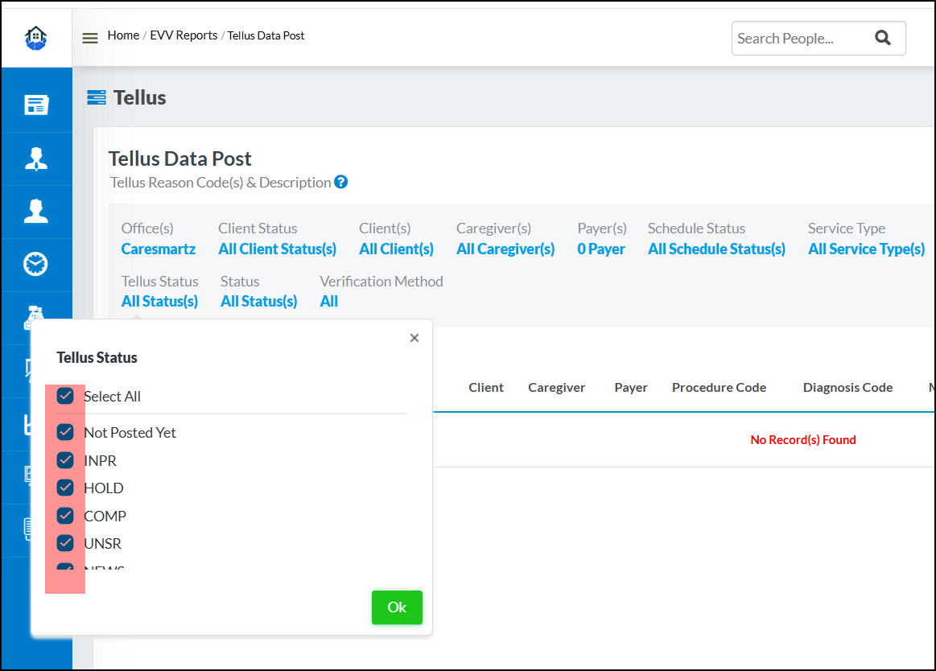The image size is (936, 671).
Task: Close the Tellus Status popup
Action: point(414,338)
